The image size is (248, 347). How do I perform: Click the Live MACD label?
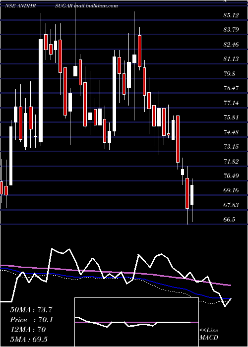point(209,334)
